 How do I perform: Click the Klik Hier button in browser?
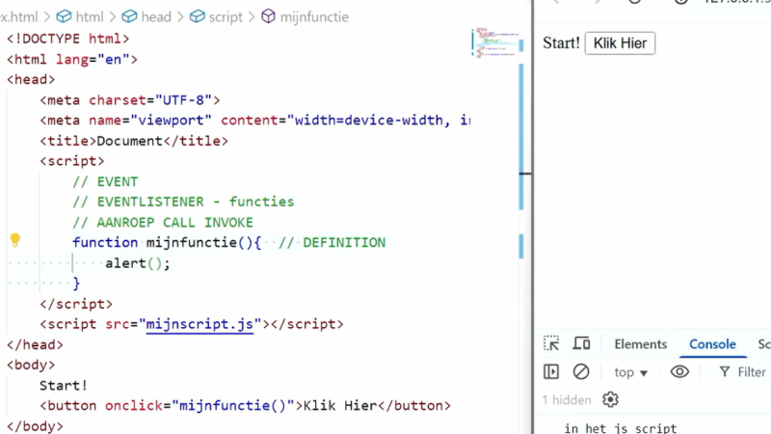[x=620, y=43]
